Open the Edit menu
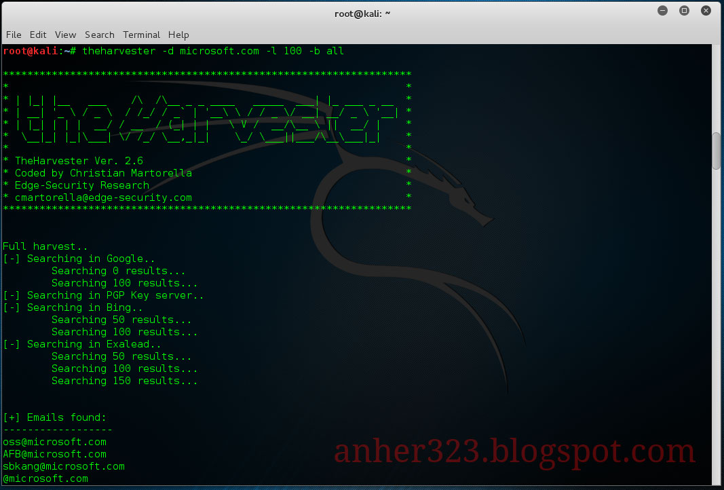This screenshot has height=490, width=724. tap(38, 35)
